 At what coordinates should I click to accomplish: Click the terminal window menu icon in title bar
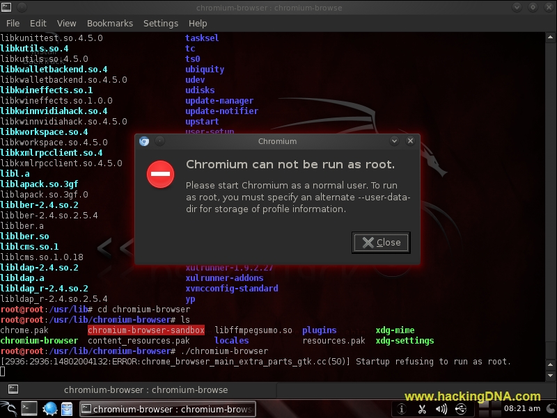(x=6, y=7)
